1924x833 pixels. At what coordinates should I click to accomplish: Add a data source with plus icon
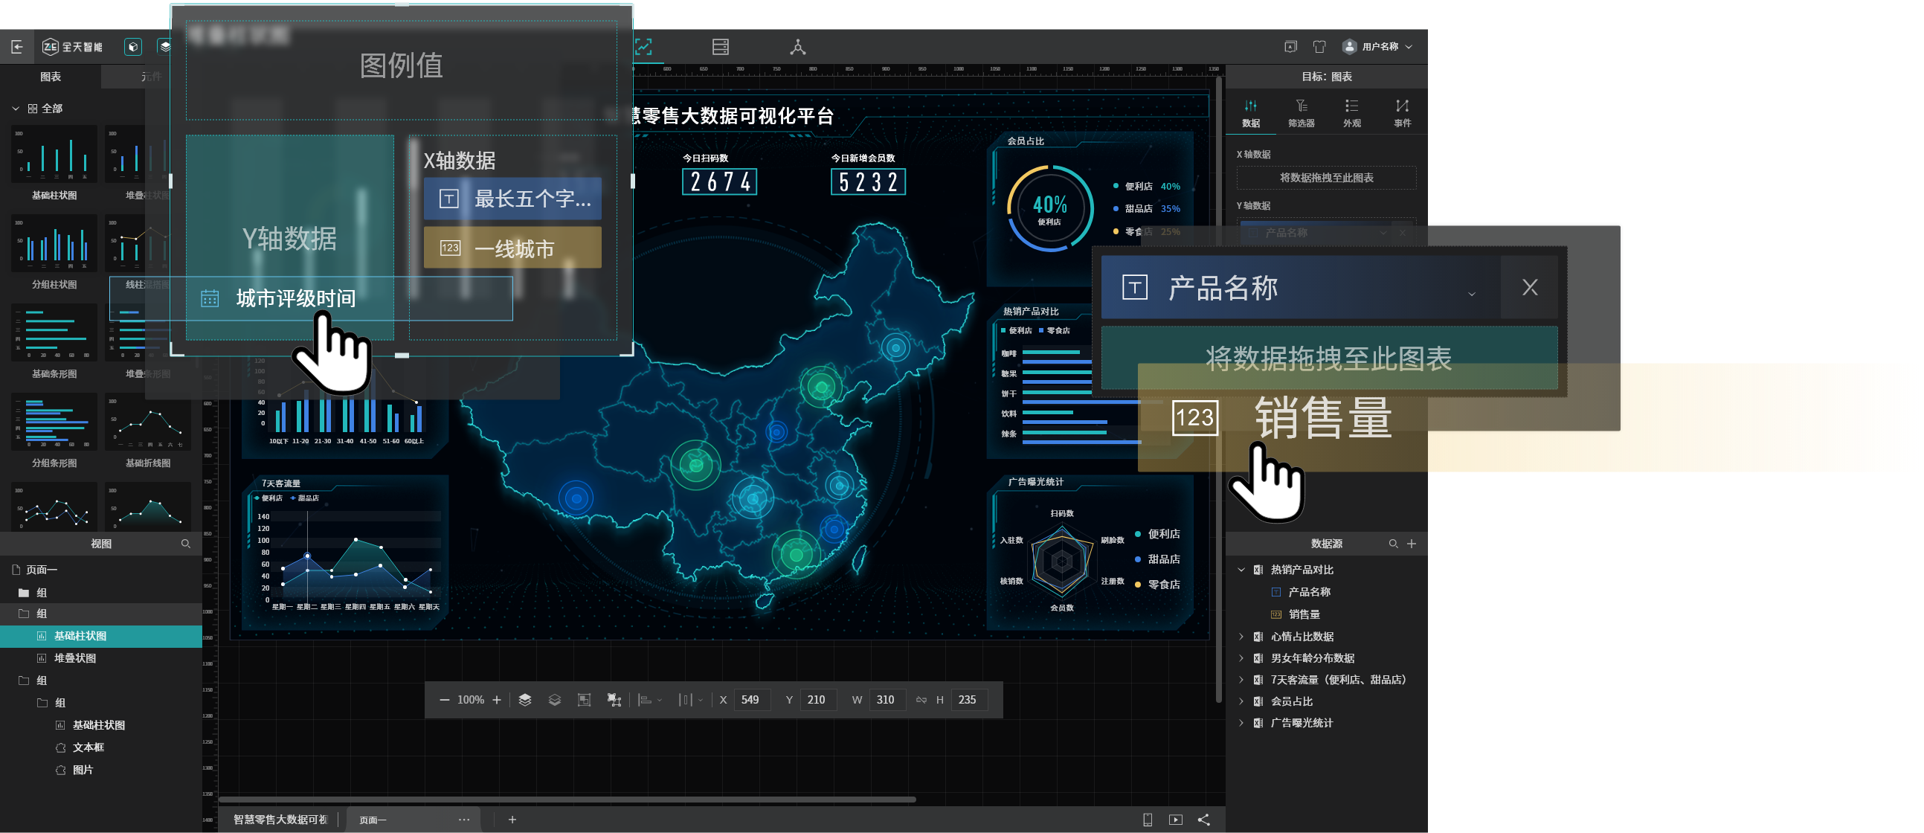(x=1412, y=544)
